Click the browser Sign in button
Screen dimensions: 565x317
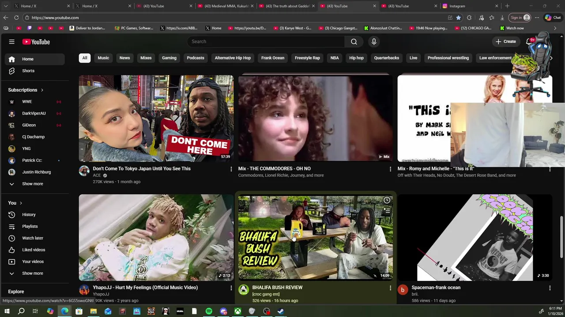[520, 18]
